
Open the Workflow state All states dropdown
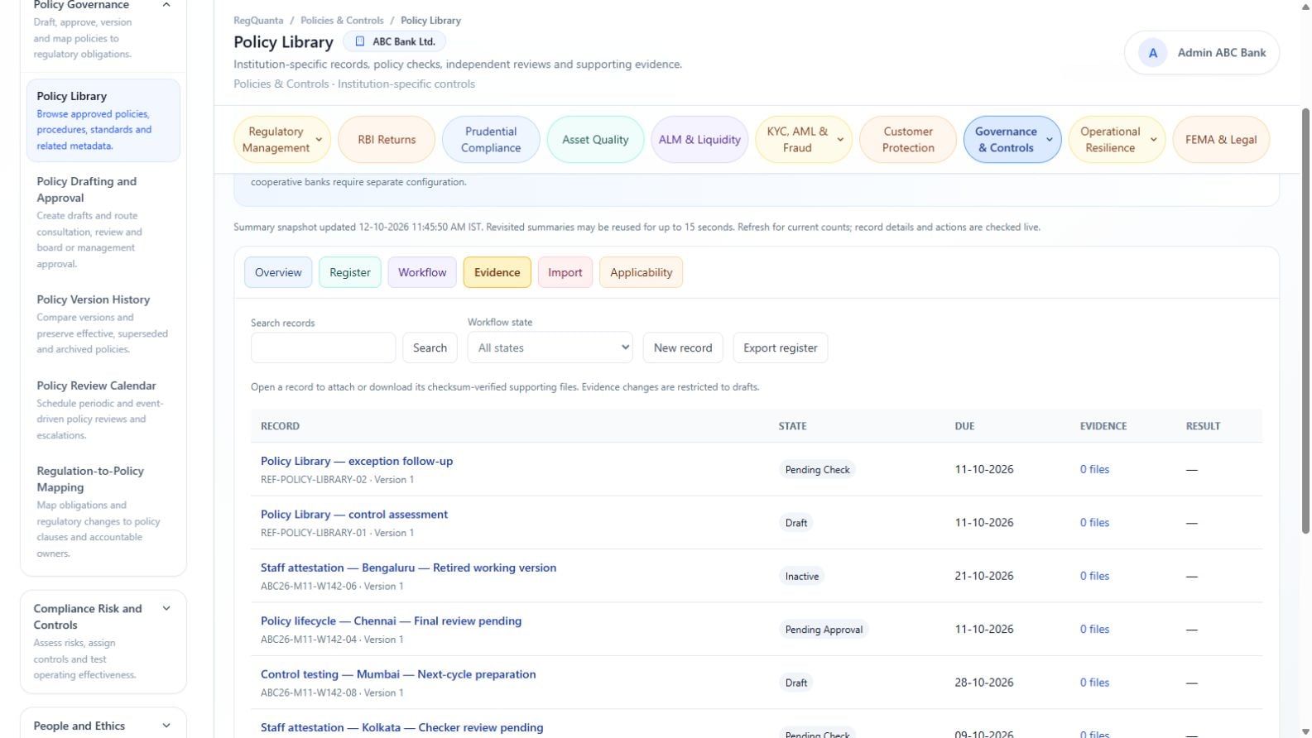[x=550, y=348]
